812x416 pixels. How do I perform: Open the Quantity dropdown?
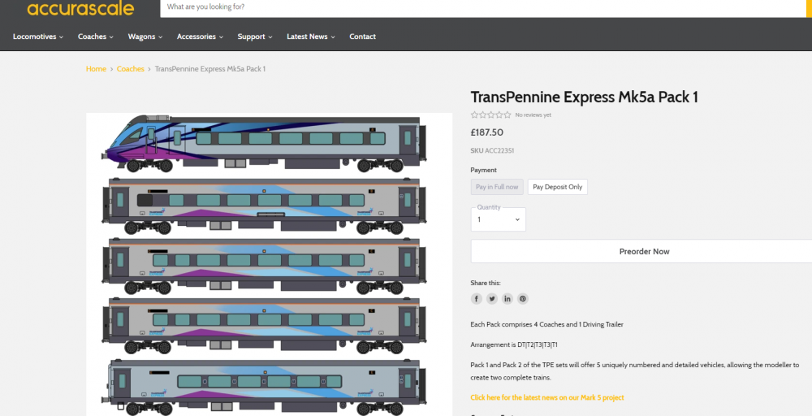coord(498,219)
